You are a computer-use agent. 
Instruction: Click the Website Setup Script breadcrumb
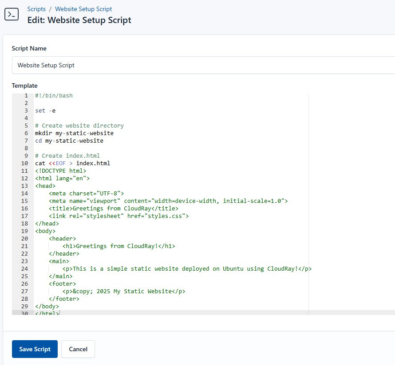[x=83, y=9]
